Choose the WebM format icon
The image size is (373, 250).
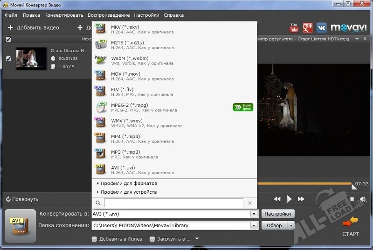click(101, 60)
